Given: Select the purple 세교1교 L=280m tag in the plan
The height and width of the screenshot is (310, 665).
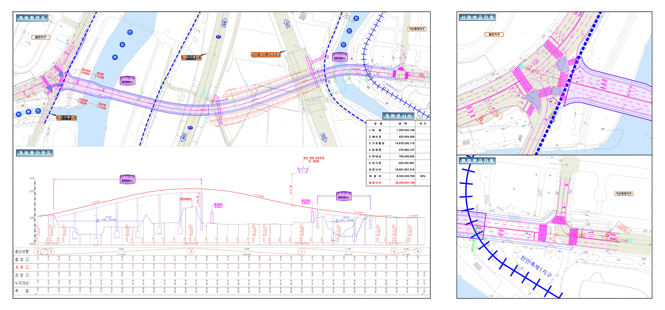Looking at the screenshot, I should (x=128, y=81).
